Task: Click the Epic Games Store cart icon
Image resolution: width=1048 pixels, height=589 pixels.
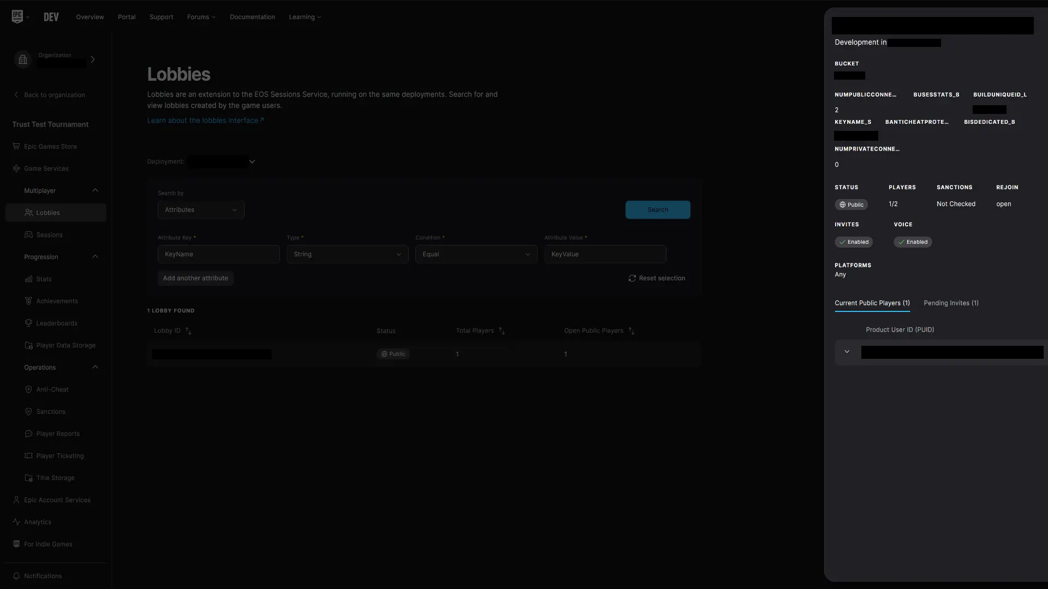Action: [x=16, y=146]
